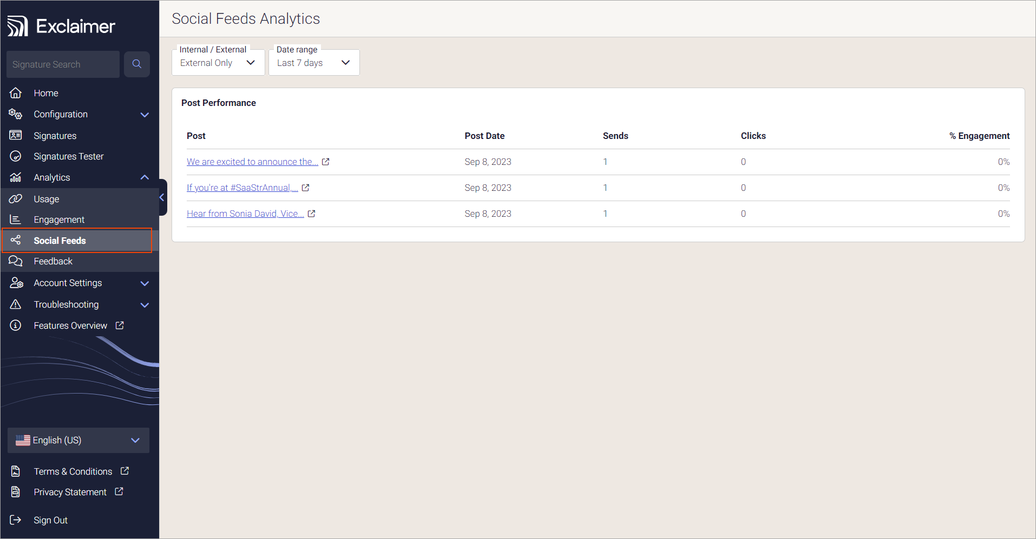Click the Analytics chart icon

tap(16, 177)
